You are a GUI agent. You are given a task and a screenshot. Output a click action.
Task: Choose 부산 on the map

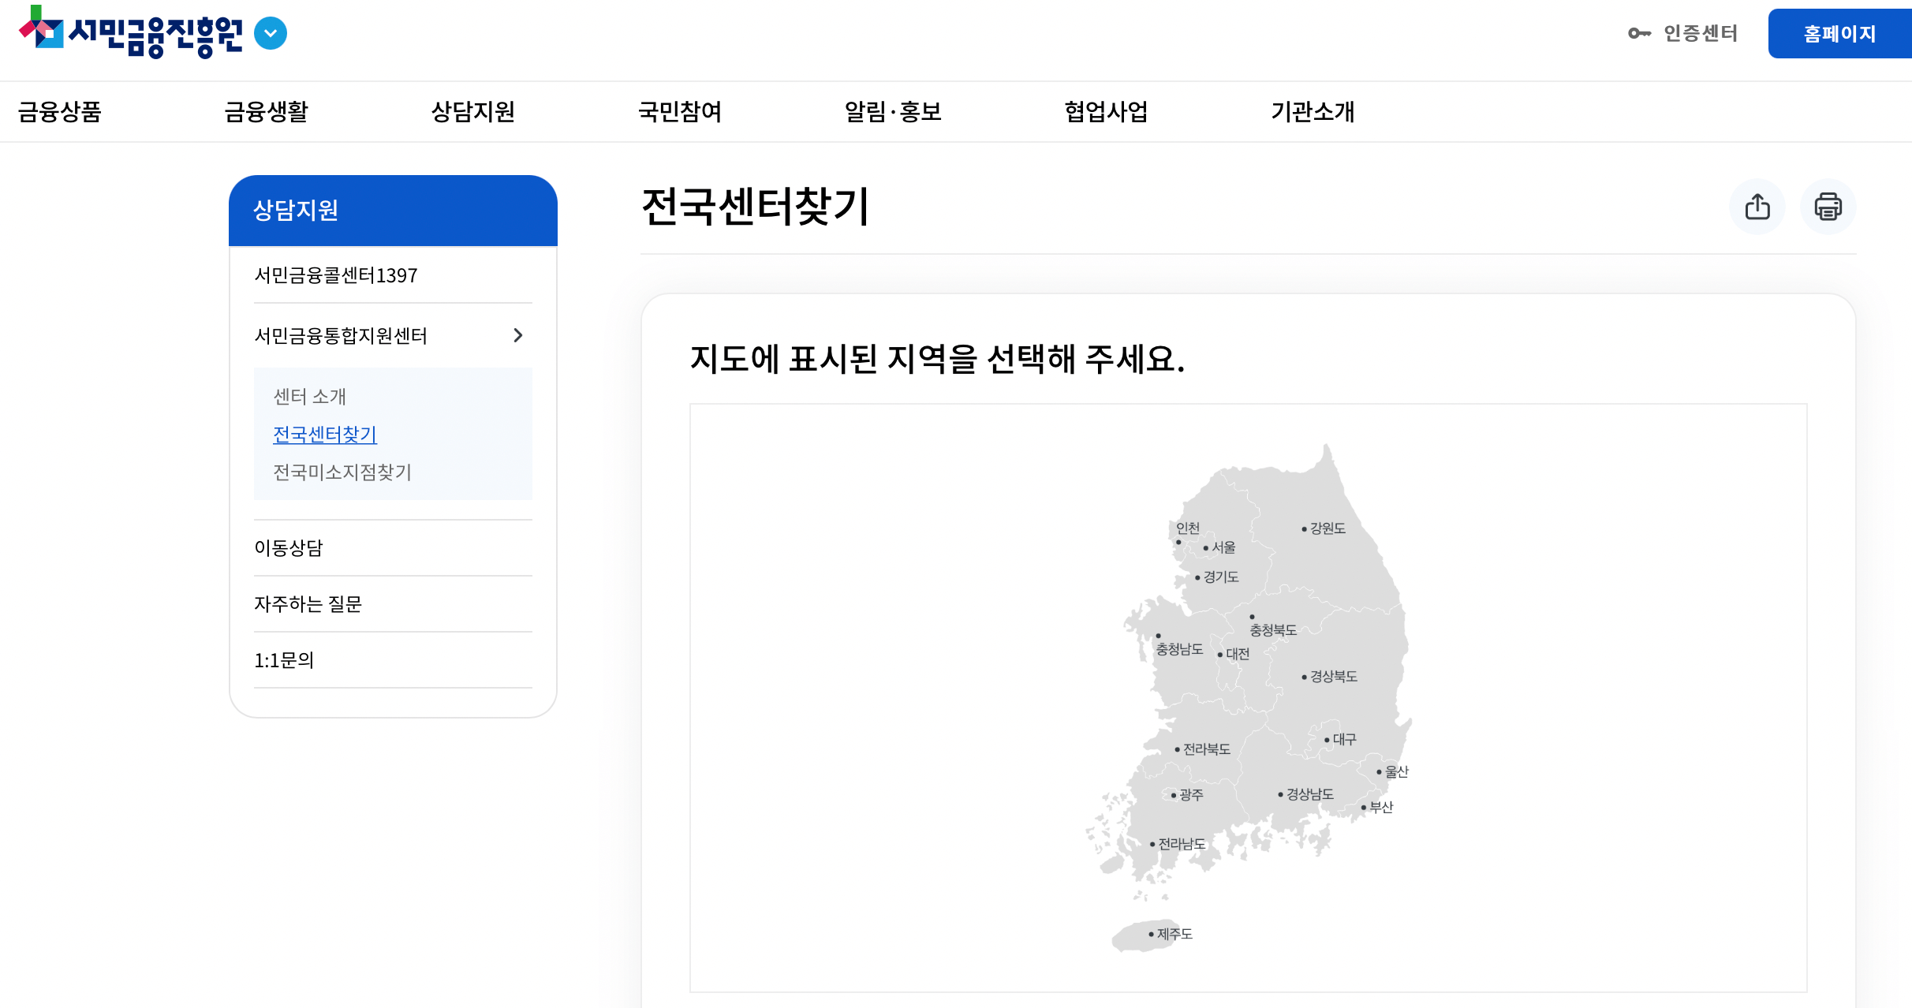pyautogui.click(x=1380, y=807)
